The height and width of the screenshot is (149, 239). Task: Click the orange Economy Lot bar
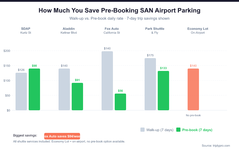point(193,89)
